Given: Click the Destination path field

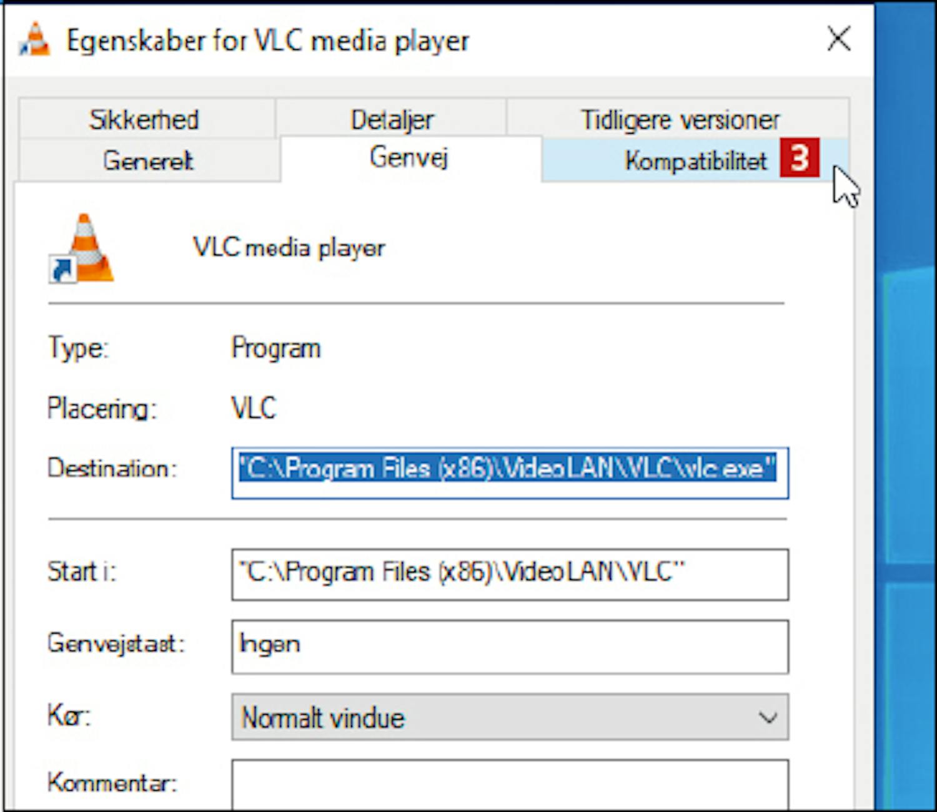Looking at the screenshot, I should click(x=509, y=472).
